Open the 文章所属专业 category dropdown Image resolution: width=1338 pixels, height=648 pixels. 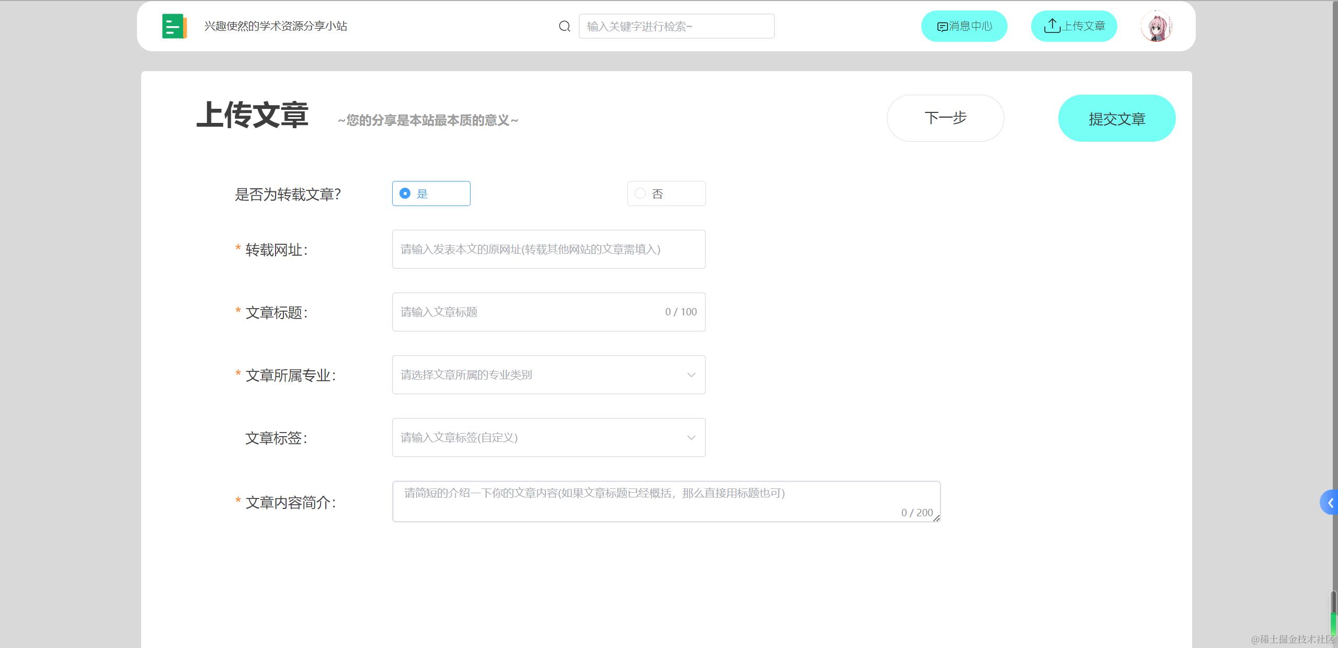tap(548, 374)
